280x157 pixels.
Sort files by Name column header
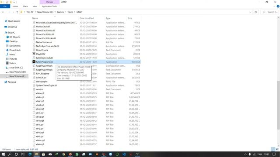coord(35,18)
